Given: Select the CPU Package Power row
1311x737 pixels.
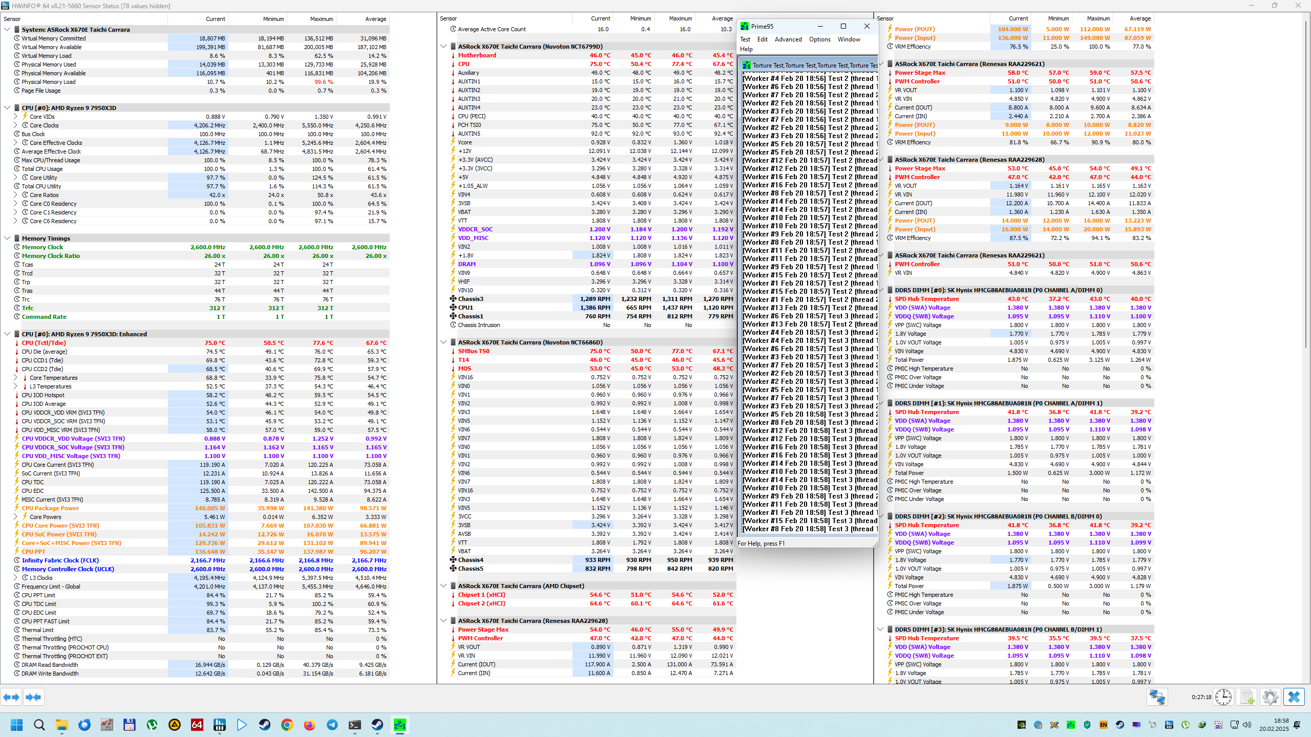Looking at the screenshot, I should (x=50, y=508).
